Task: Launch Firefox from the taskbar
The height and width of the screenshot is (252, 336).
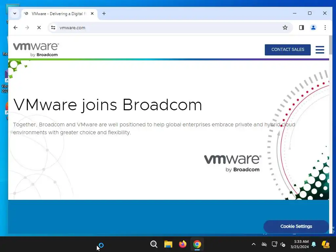Action: pyautogui.click(x=182, y=244)
